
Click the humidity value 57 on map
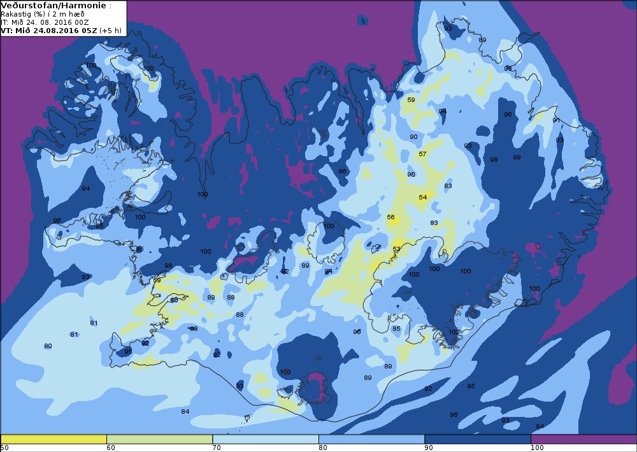422,154
